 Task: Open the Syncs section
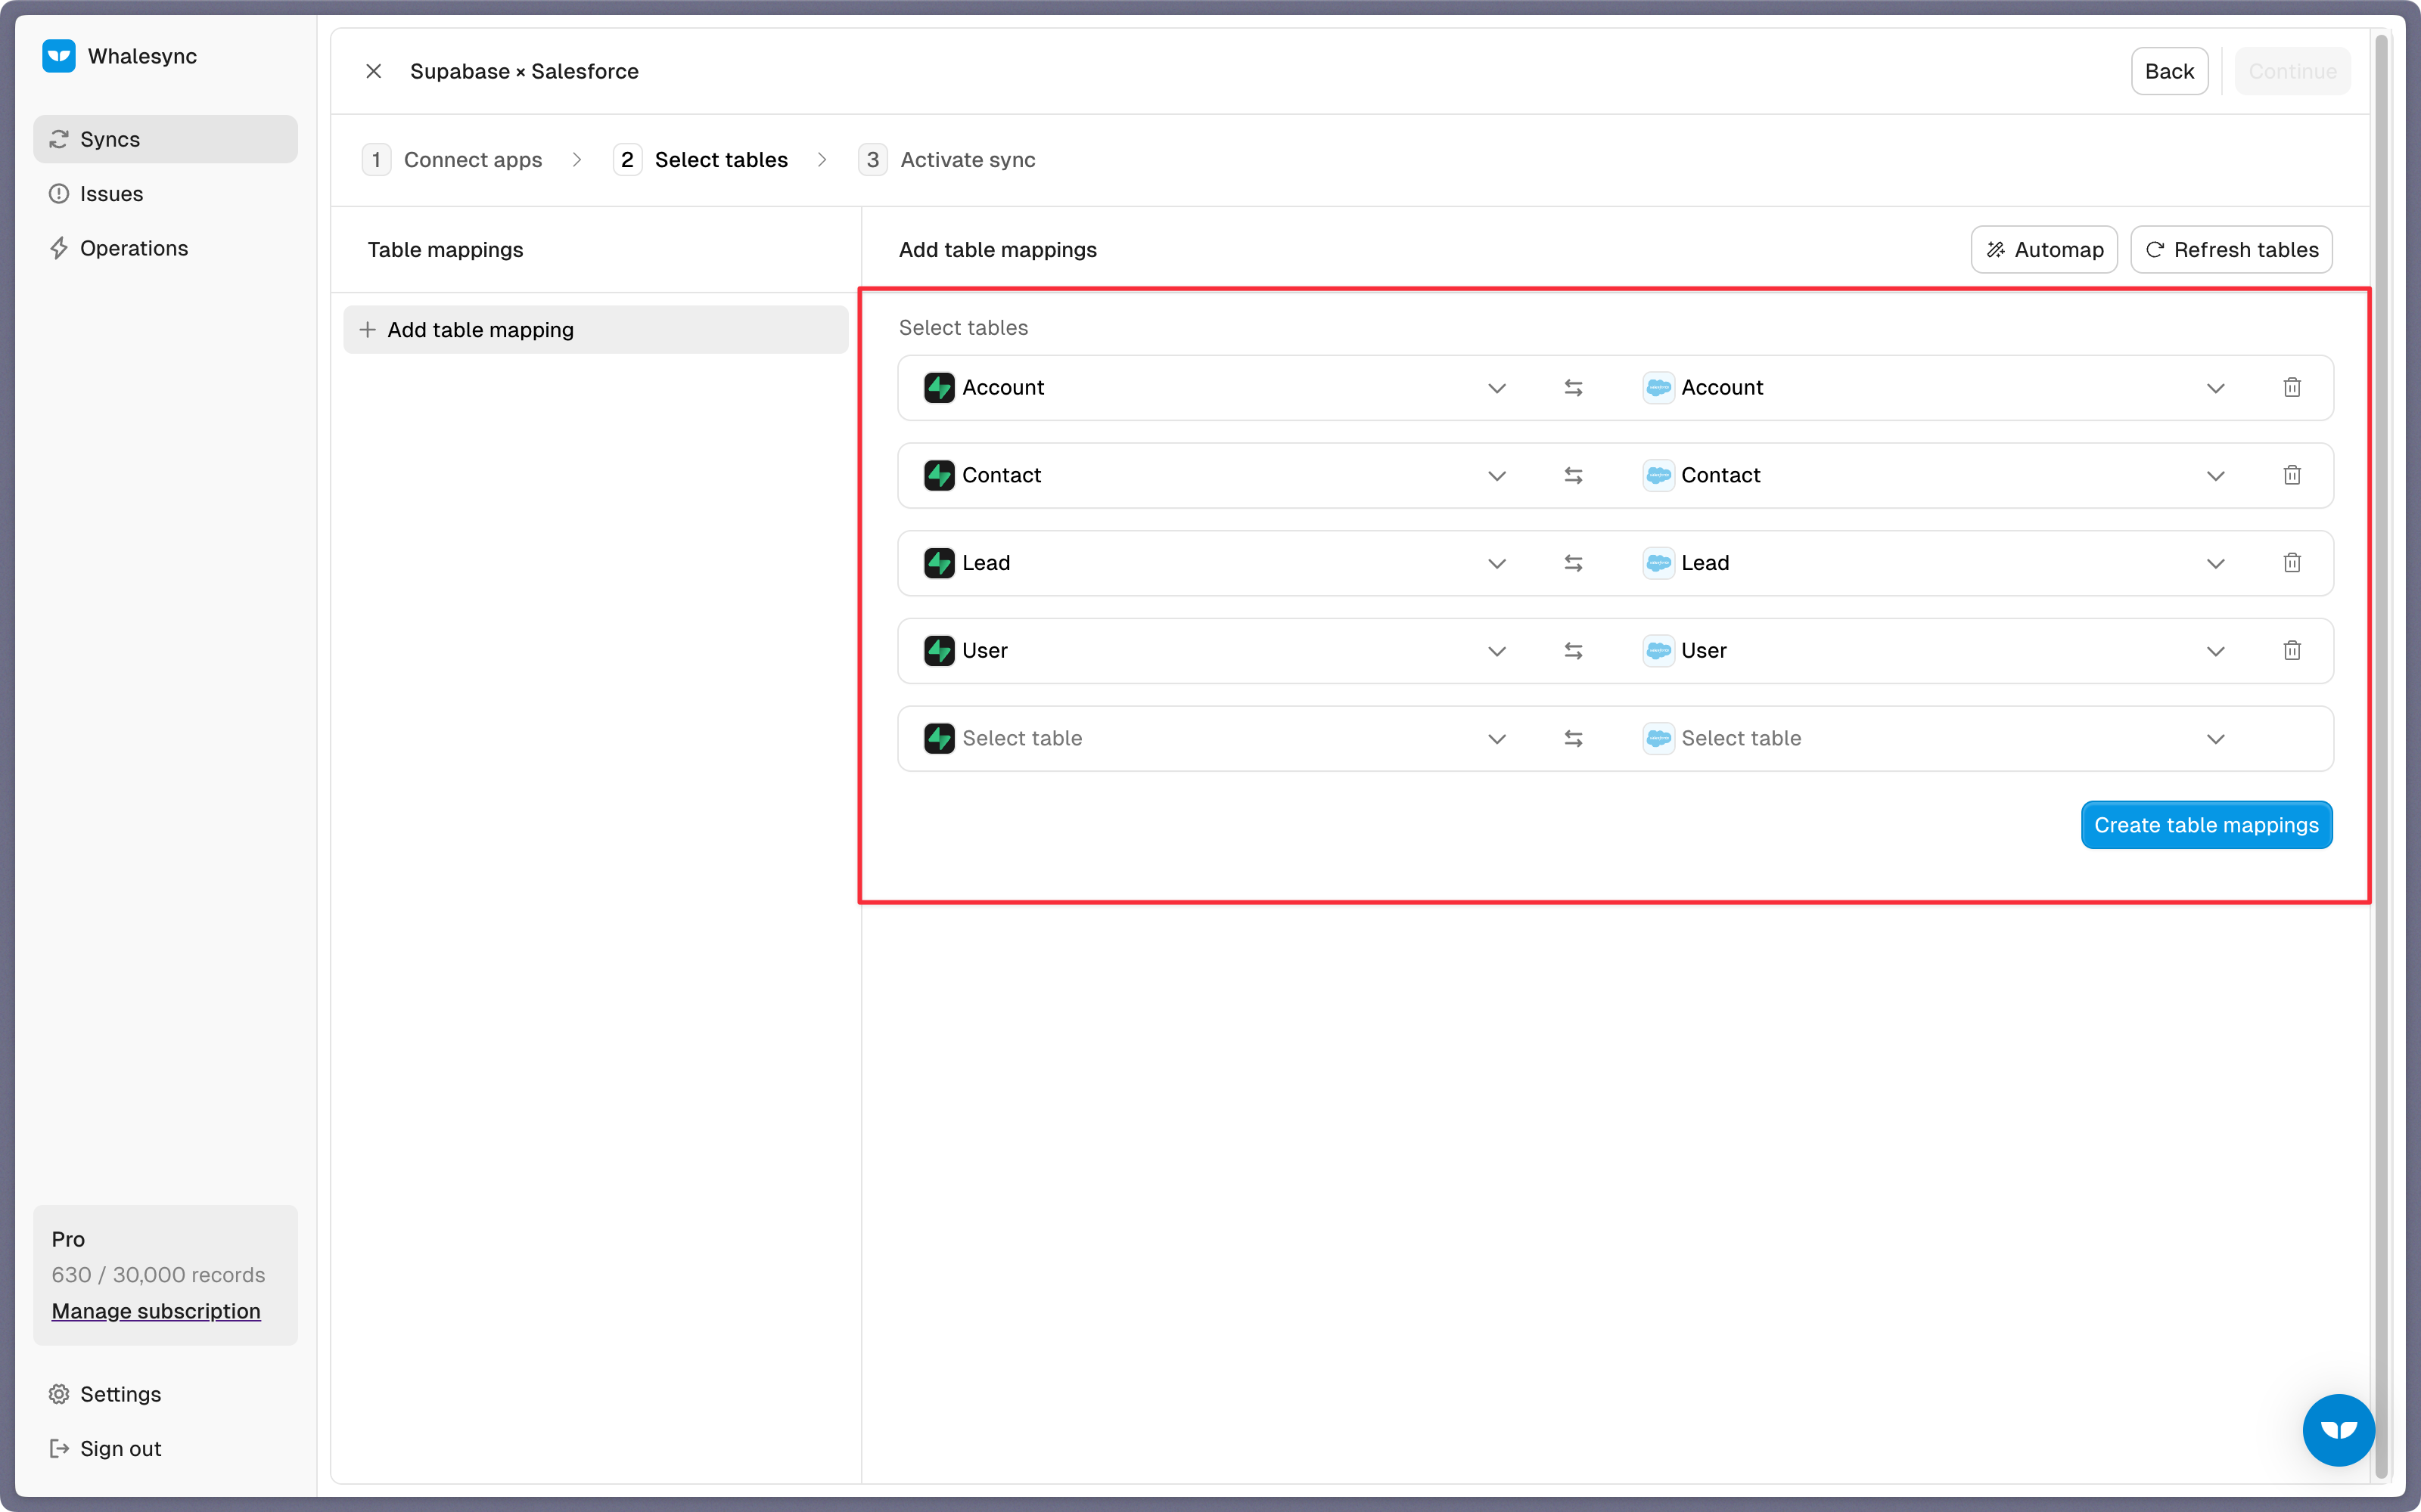pos(165,139)
